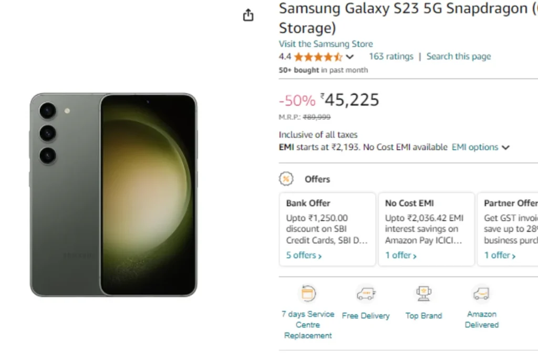This screenshot has width=538, height=359.
Task: Click the green Galaxy S23 product image
Action: [113, 194]
